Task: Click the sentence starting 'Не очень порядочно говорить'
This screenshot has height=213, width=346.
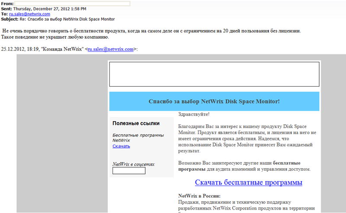Action: point(151,31)
